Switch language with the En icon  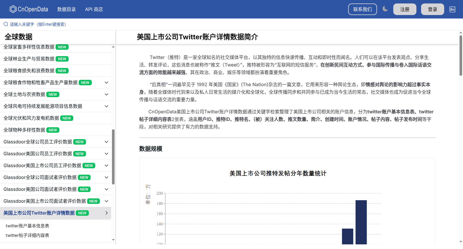tap(452, 9)
